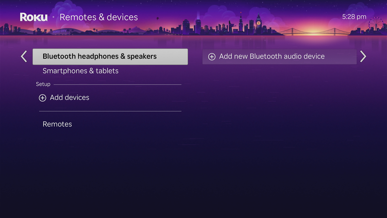The image size is (387, 218).
Task: Advance with the right chevron arrow
Action: [363, 56]
